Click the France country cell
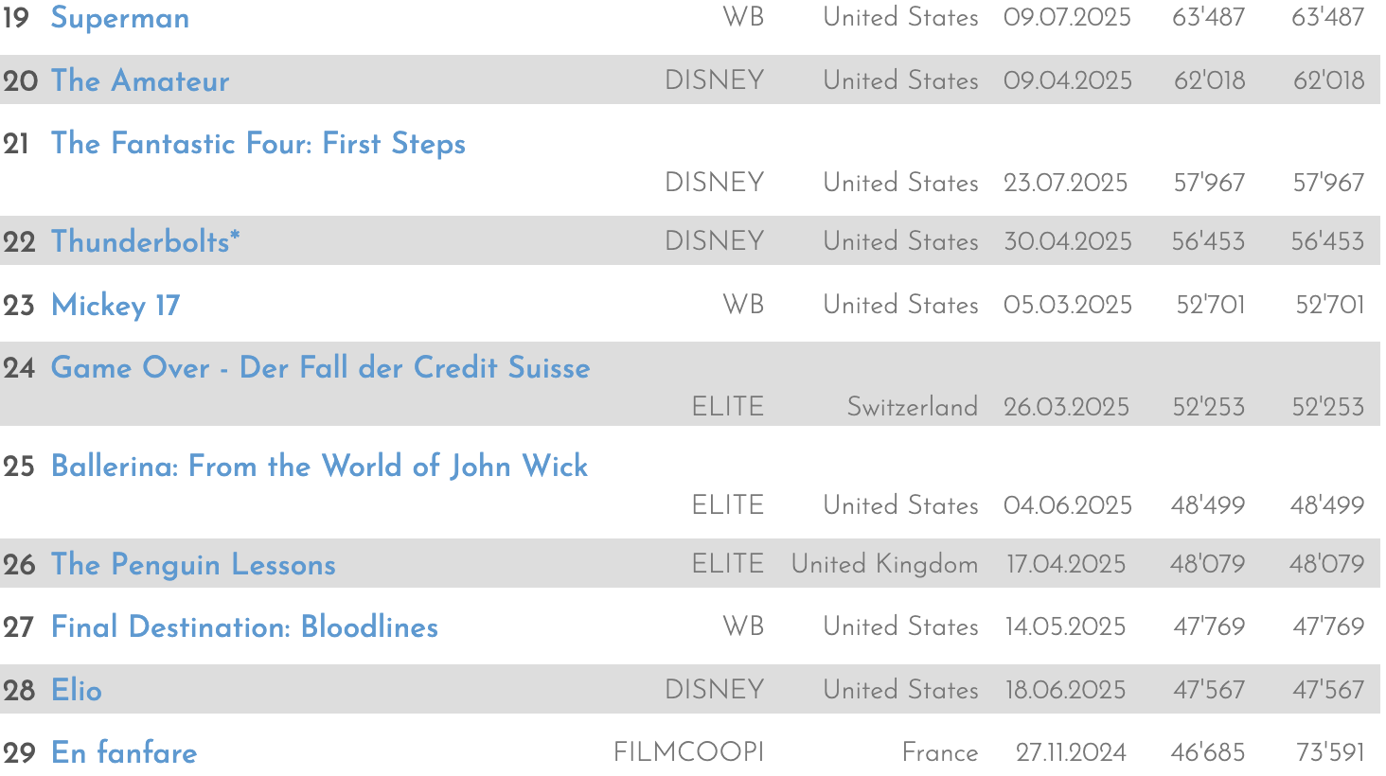Image resolution: width=1386 pixels, height=776 pixels. (x=940, y=752)
